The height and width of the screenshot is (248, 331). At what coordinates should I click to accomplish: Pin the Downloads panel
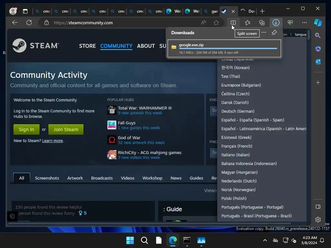274,33
